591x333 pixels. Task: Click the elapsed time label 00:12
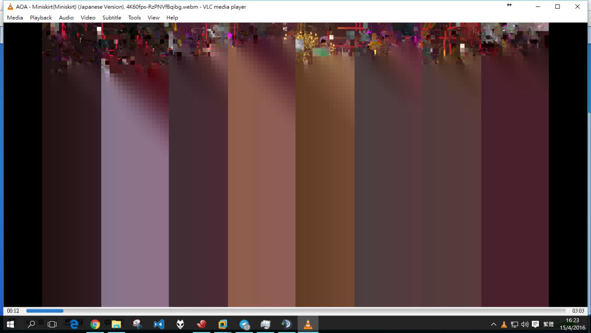point(13,311)
